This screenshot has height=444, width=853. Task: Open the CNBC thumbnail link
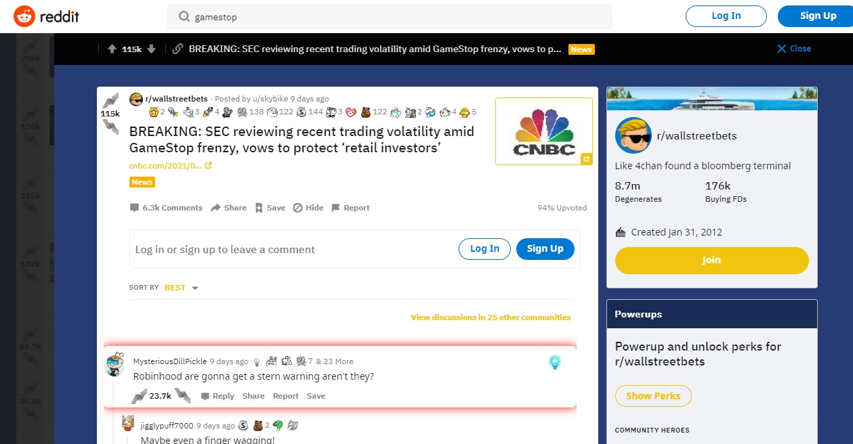tap(544, 131)
